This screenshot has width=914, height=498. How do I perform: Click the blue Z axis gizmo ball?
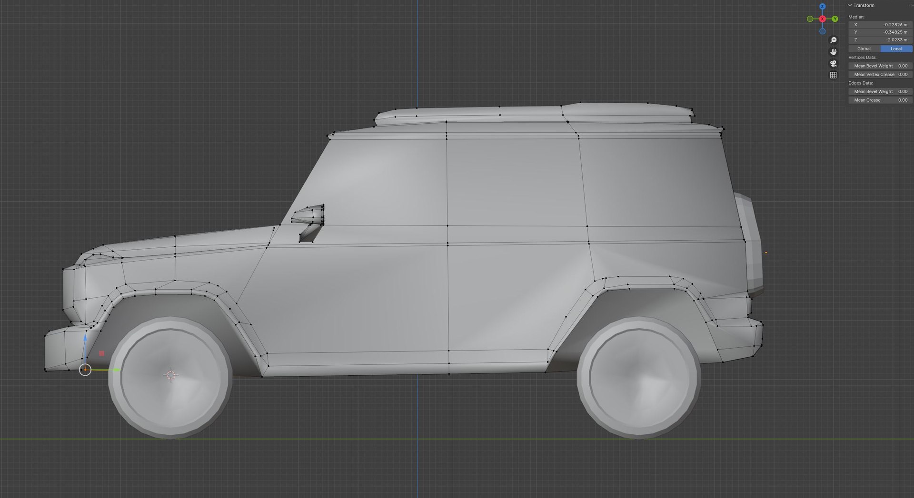coord(822,7)
